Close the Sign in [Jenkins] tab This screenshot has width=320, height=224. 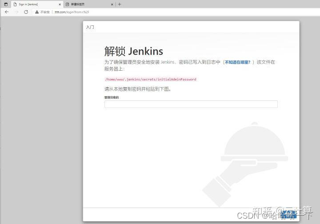pos(60,4)
